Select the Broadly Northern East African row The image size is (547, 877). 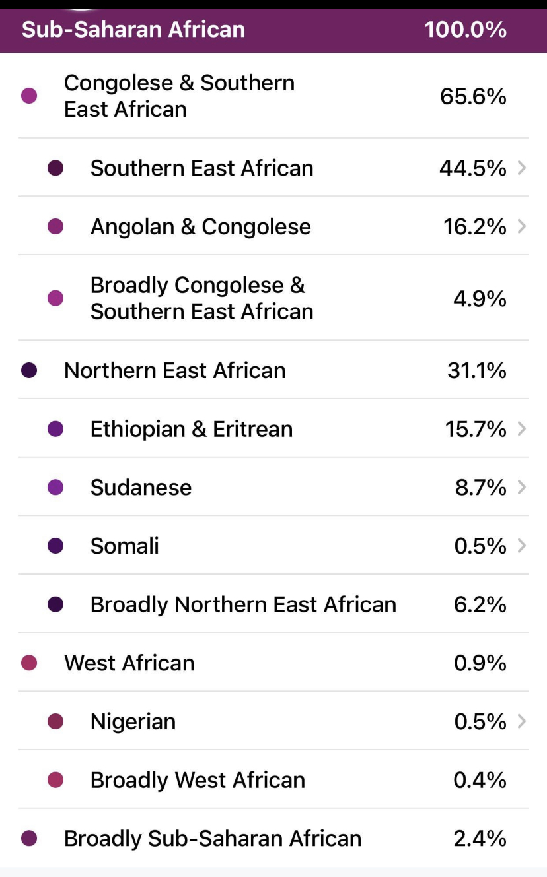(x=243, y=604)
